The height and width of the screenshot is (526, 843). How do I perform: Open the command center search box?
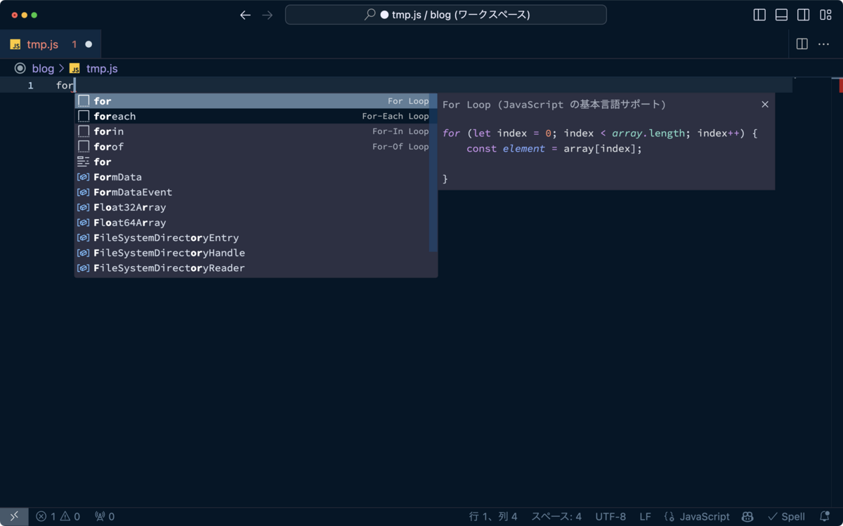coord(445,15)
